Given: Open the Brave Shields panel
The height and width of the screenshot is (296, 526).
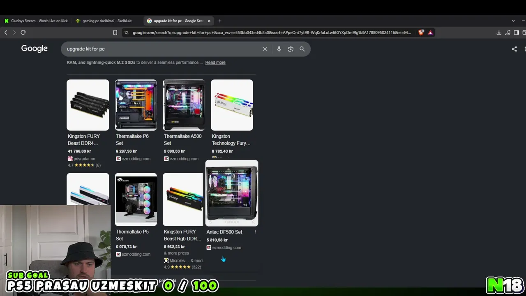Looking at the screenshot, I should point(421,32).
